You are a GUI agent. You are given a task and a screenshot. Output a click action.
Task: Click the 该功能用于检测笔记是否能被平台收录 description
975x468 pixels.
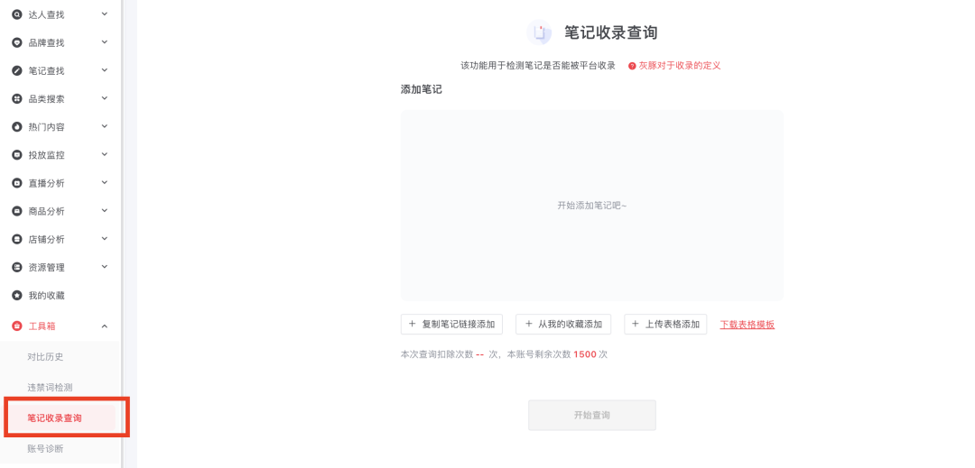(538, 66)
